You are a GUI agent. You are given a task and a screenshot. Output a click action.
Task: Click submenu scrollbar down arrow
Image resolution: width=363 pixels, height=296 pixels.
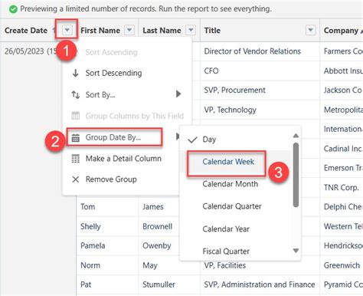[296, 251]
